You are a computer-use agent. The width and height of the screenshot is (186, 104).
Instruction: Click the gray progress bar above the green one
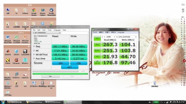(x=56, y=71)
